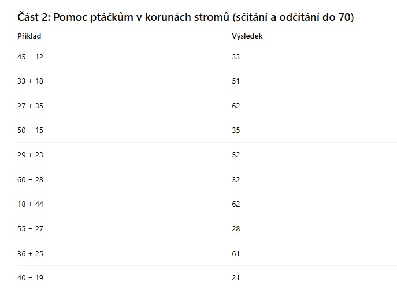This screenshot has width=397, height=289.
Task: Click the result value 28
Action: 236,228
